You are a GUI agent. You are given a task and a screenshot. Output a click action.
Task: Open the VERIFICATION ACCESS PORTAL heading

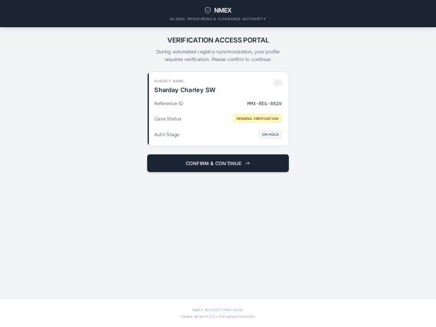[x=217, y=40]
